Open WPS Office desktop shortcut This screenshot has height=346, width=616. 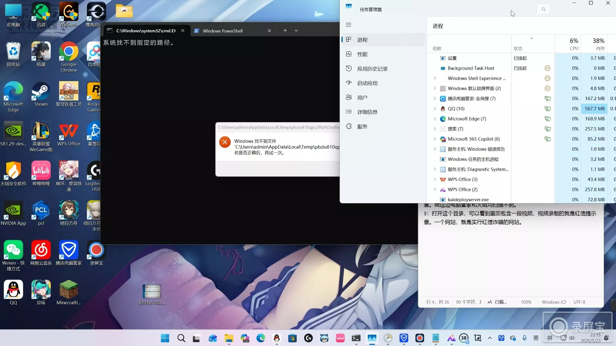tap(69, 134)
